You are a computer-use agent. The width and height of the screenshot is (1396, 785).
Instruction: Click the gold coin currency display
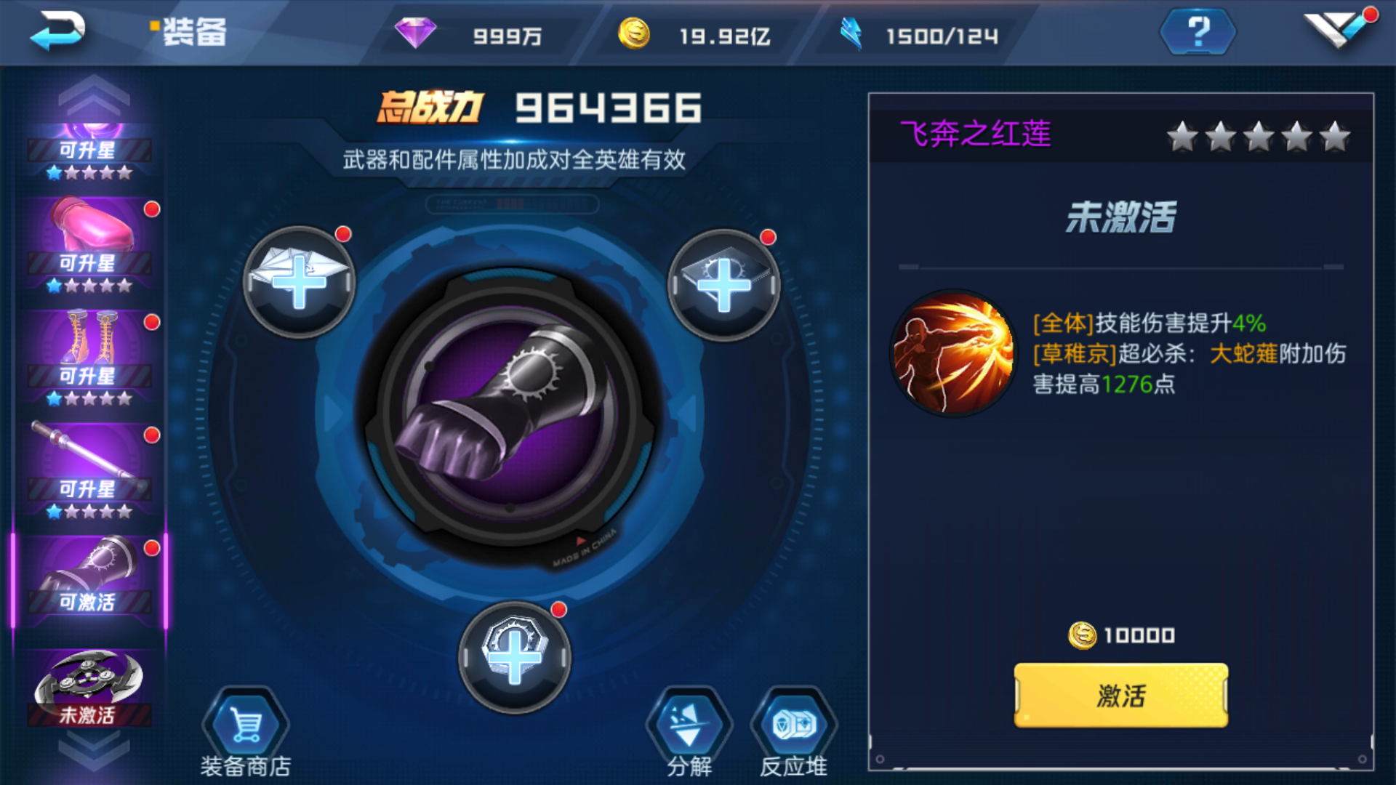pyautogui.click(x=694, y=34)
